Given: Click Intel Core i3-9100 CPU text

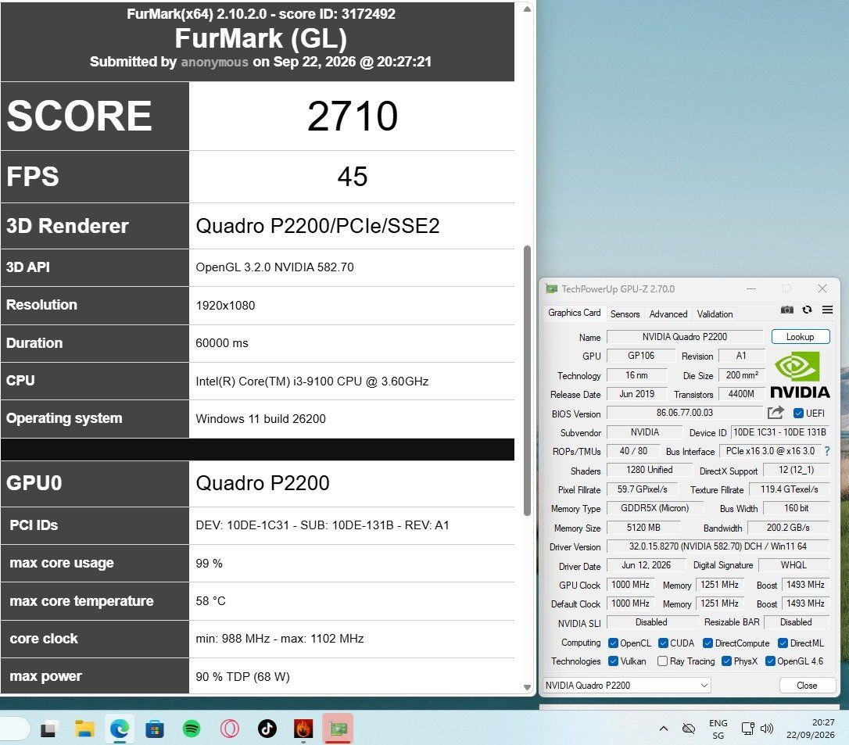Looking at the screenshot, I should (x=312, y=381).
